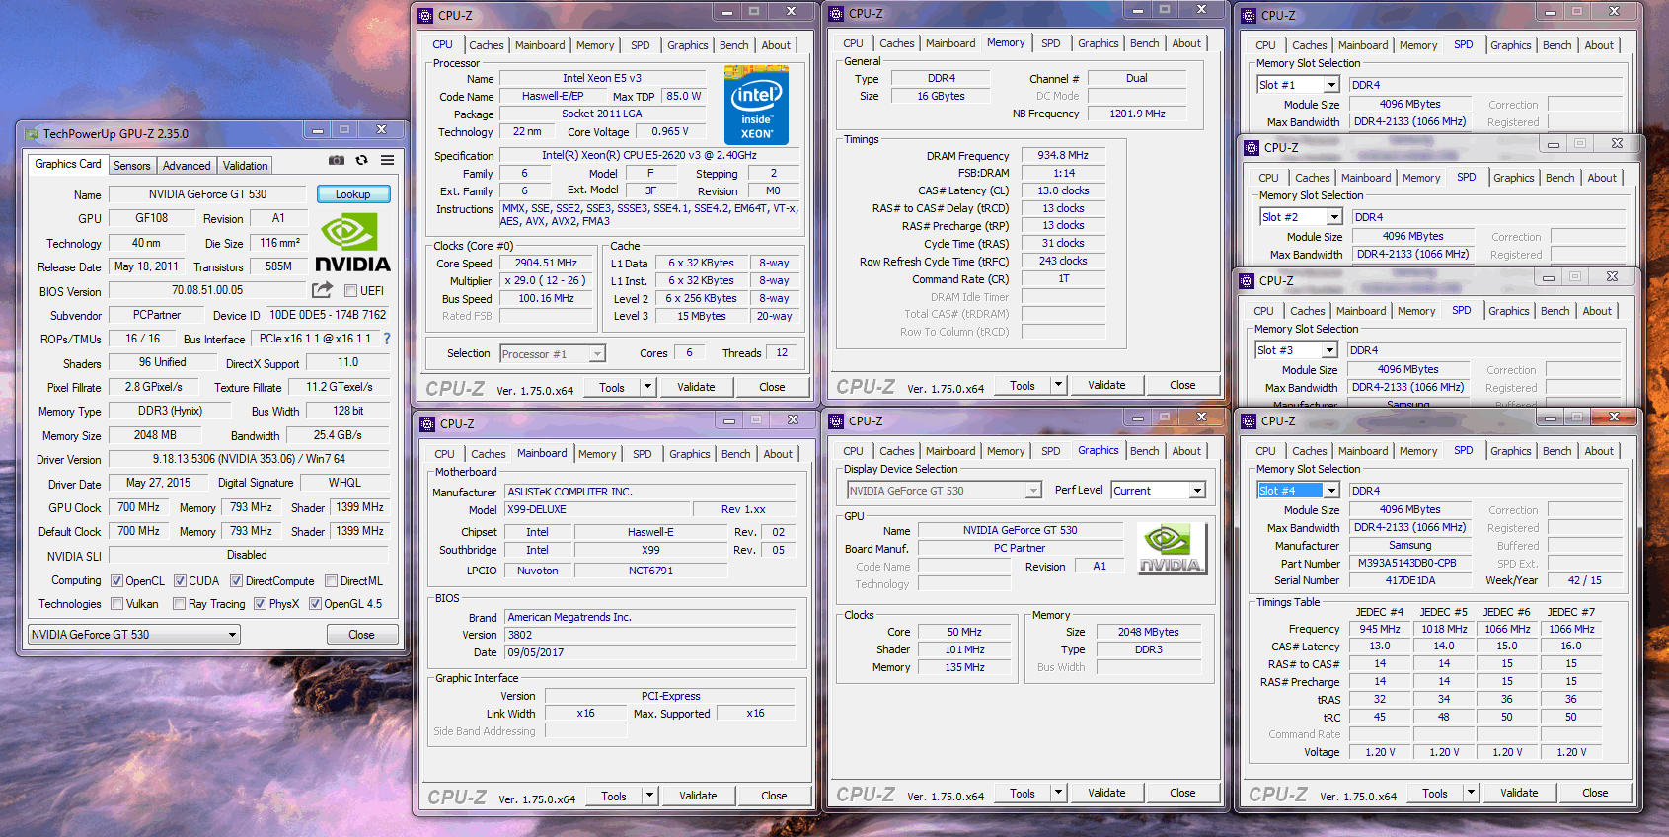Open Tools dropdown arrow in Processor window
This screenshot has width=1669, height=837.
648,387
